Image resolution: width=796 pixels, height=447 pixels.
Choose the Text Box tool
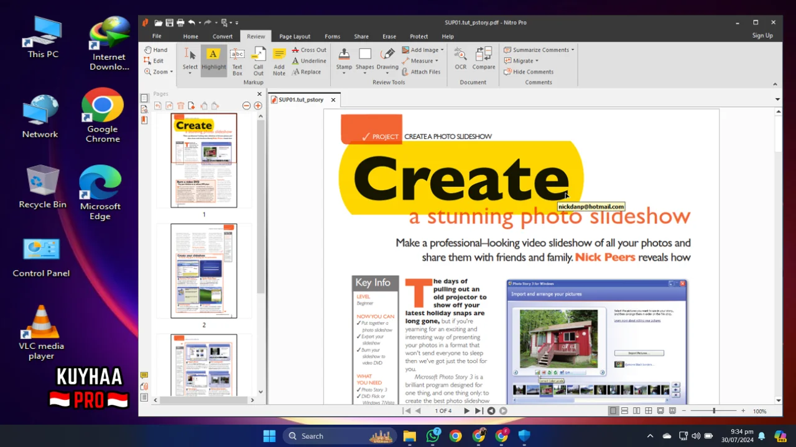pyautogui.click(x=238, y=61)
